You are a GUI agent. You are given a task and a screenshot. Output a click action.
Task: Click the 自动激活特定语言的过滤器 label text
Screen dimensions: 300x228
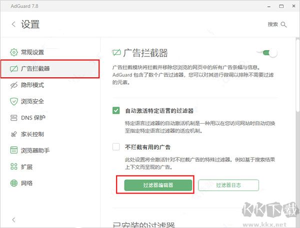pyautogui.click(x=159, y=111)
